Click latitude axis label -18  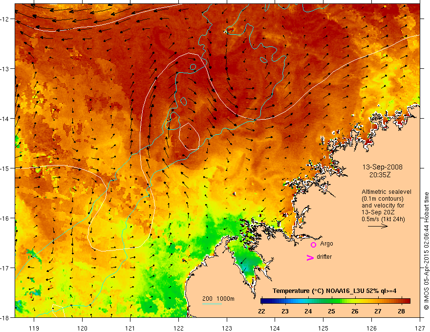pyautogui.click(x=5, y=318)
